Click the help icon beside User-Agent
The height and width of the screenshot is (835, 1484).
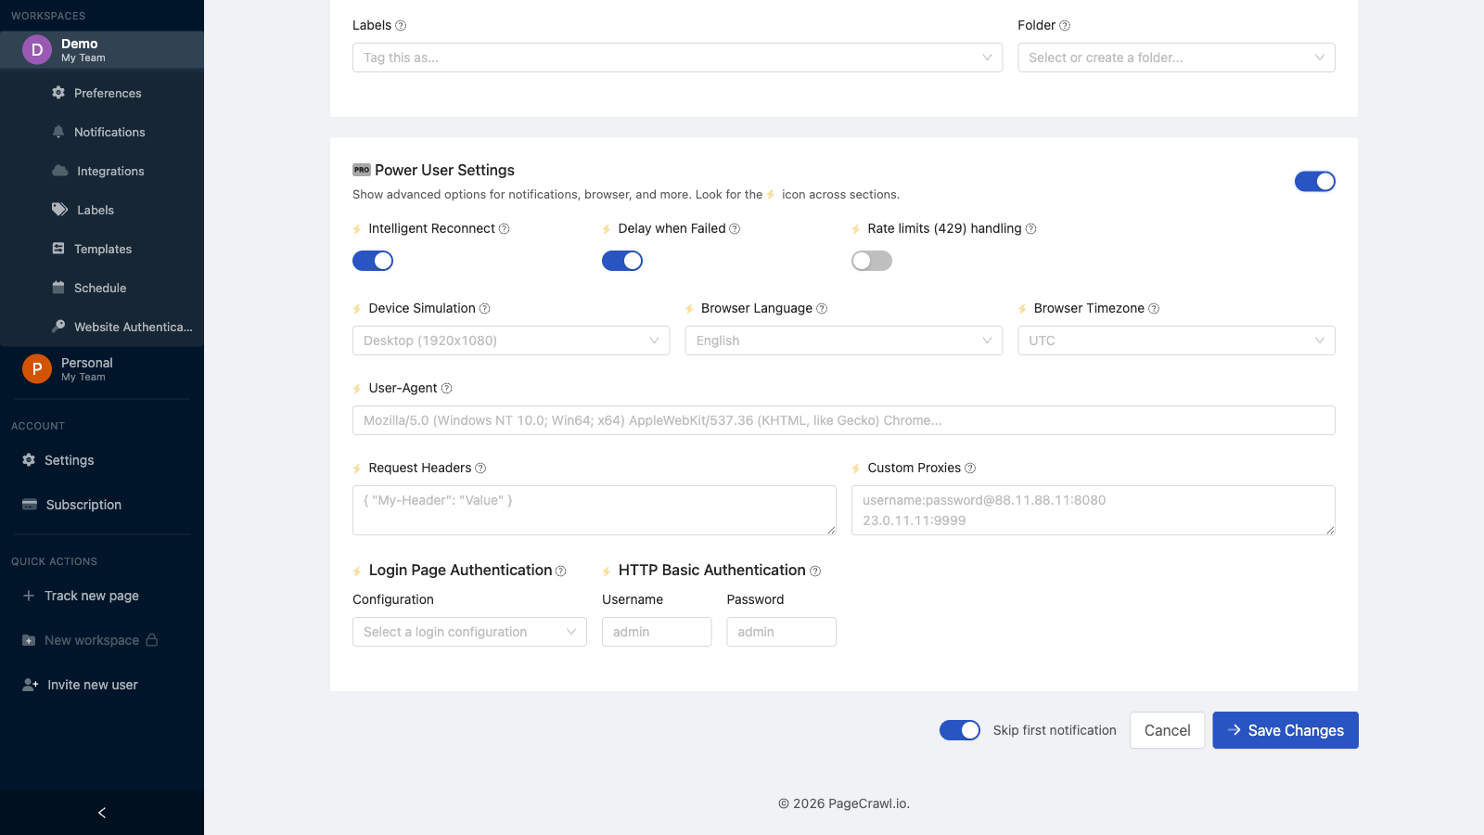click(446, 388)
